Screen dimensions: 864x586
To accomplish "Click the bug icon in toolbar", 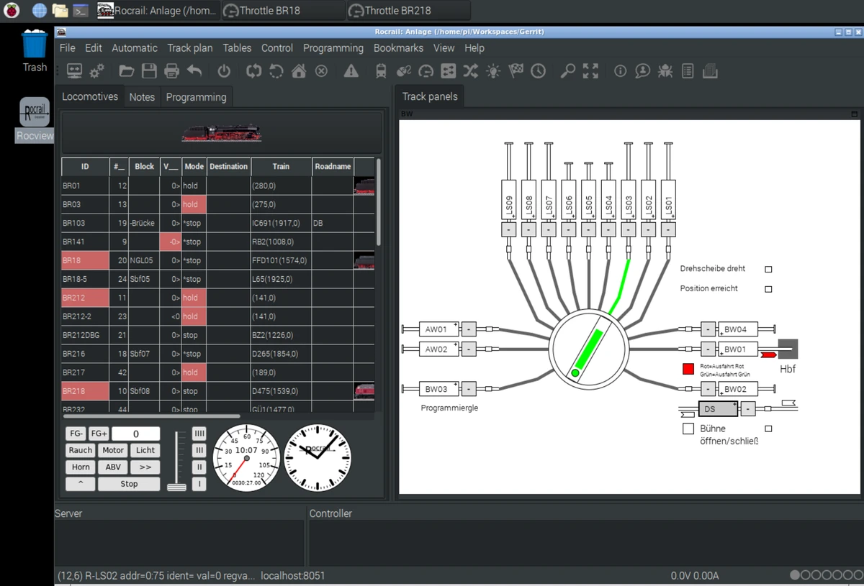I will point(665,71).
